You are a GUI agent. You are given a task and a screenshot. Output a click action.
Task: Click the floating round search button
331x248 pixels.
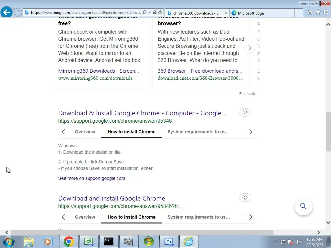coord(303,206)
